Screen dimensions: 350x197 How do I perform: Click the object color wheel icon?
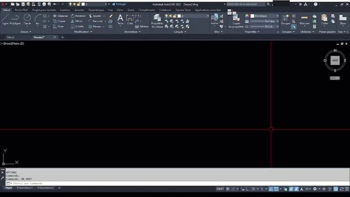click(247, 16)
